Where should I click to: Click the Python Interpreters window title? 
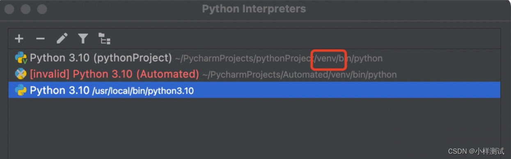pyautogui.click(x=254, y=9)
